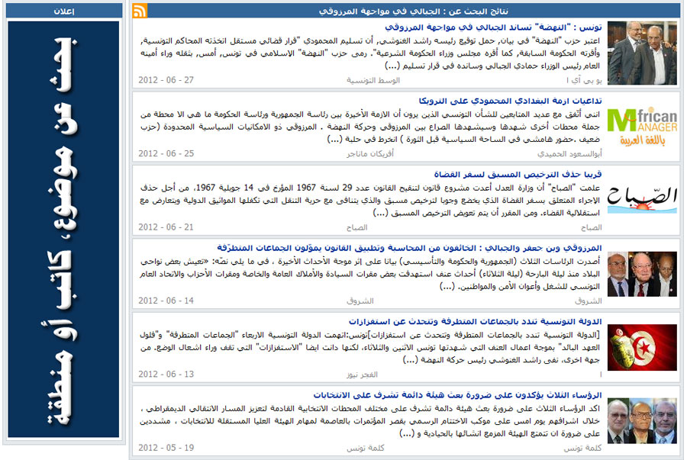
Task: Click the الصباح newspaper logo thumbnail
Action: pos(642,200)
